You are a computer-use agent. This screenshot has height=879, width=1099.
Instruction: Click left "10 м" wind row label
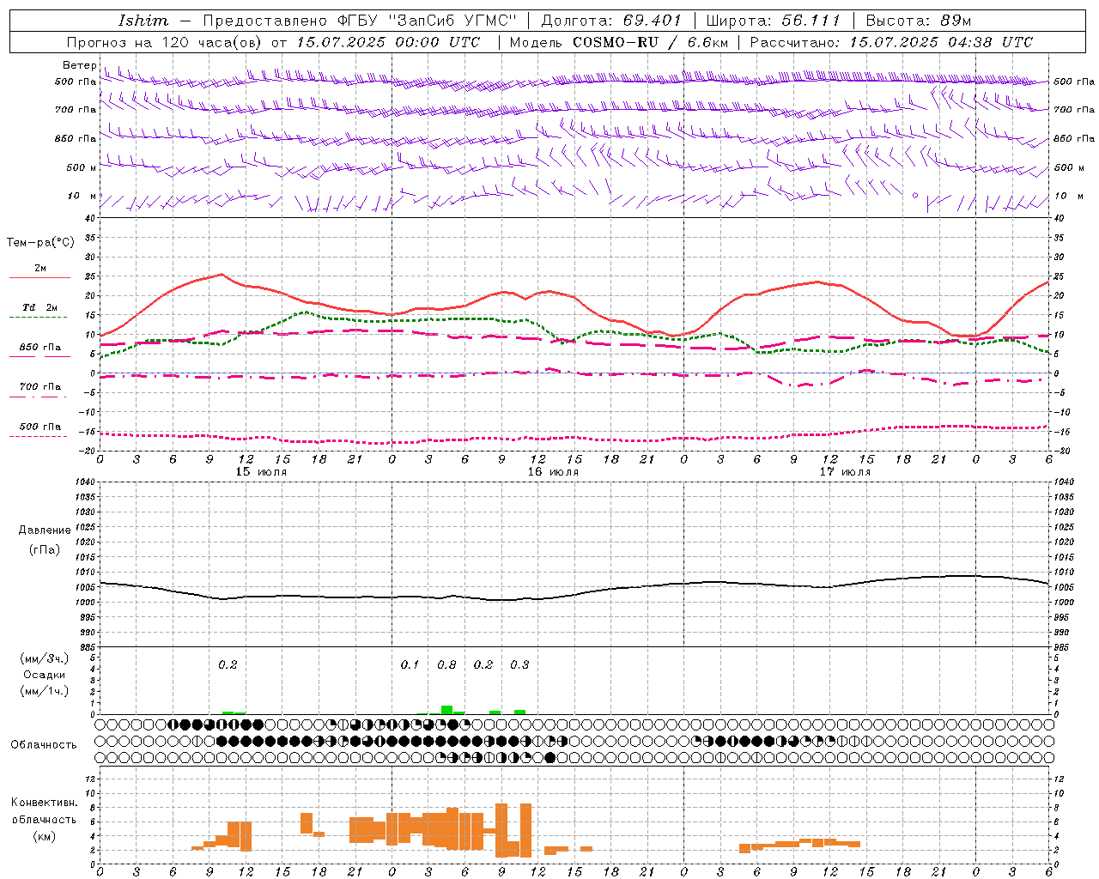click(81, 196)
